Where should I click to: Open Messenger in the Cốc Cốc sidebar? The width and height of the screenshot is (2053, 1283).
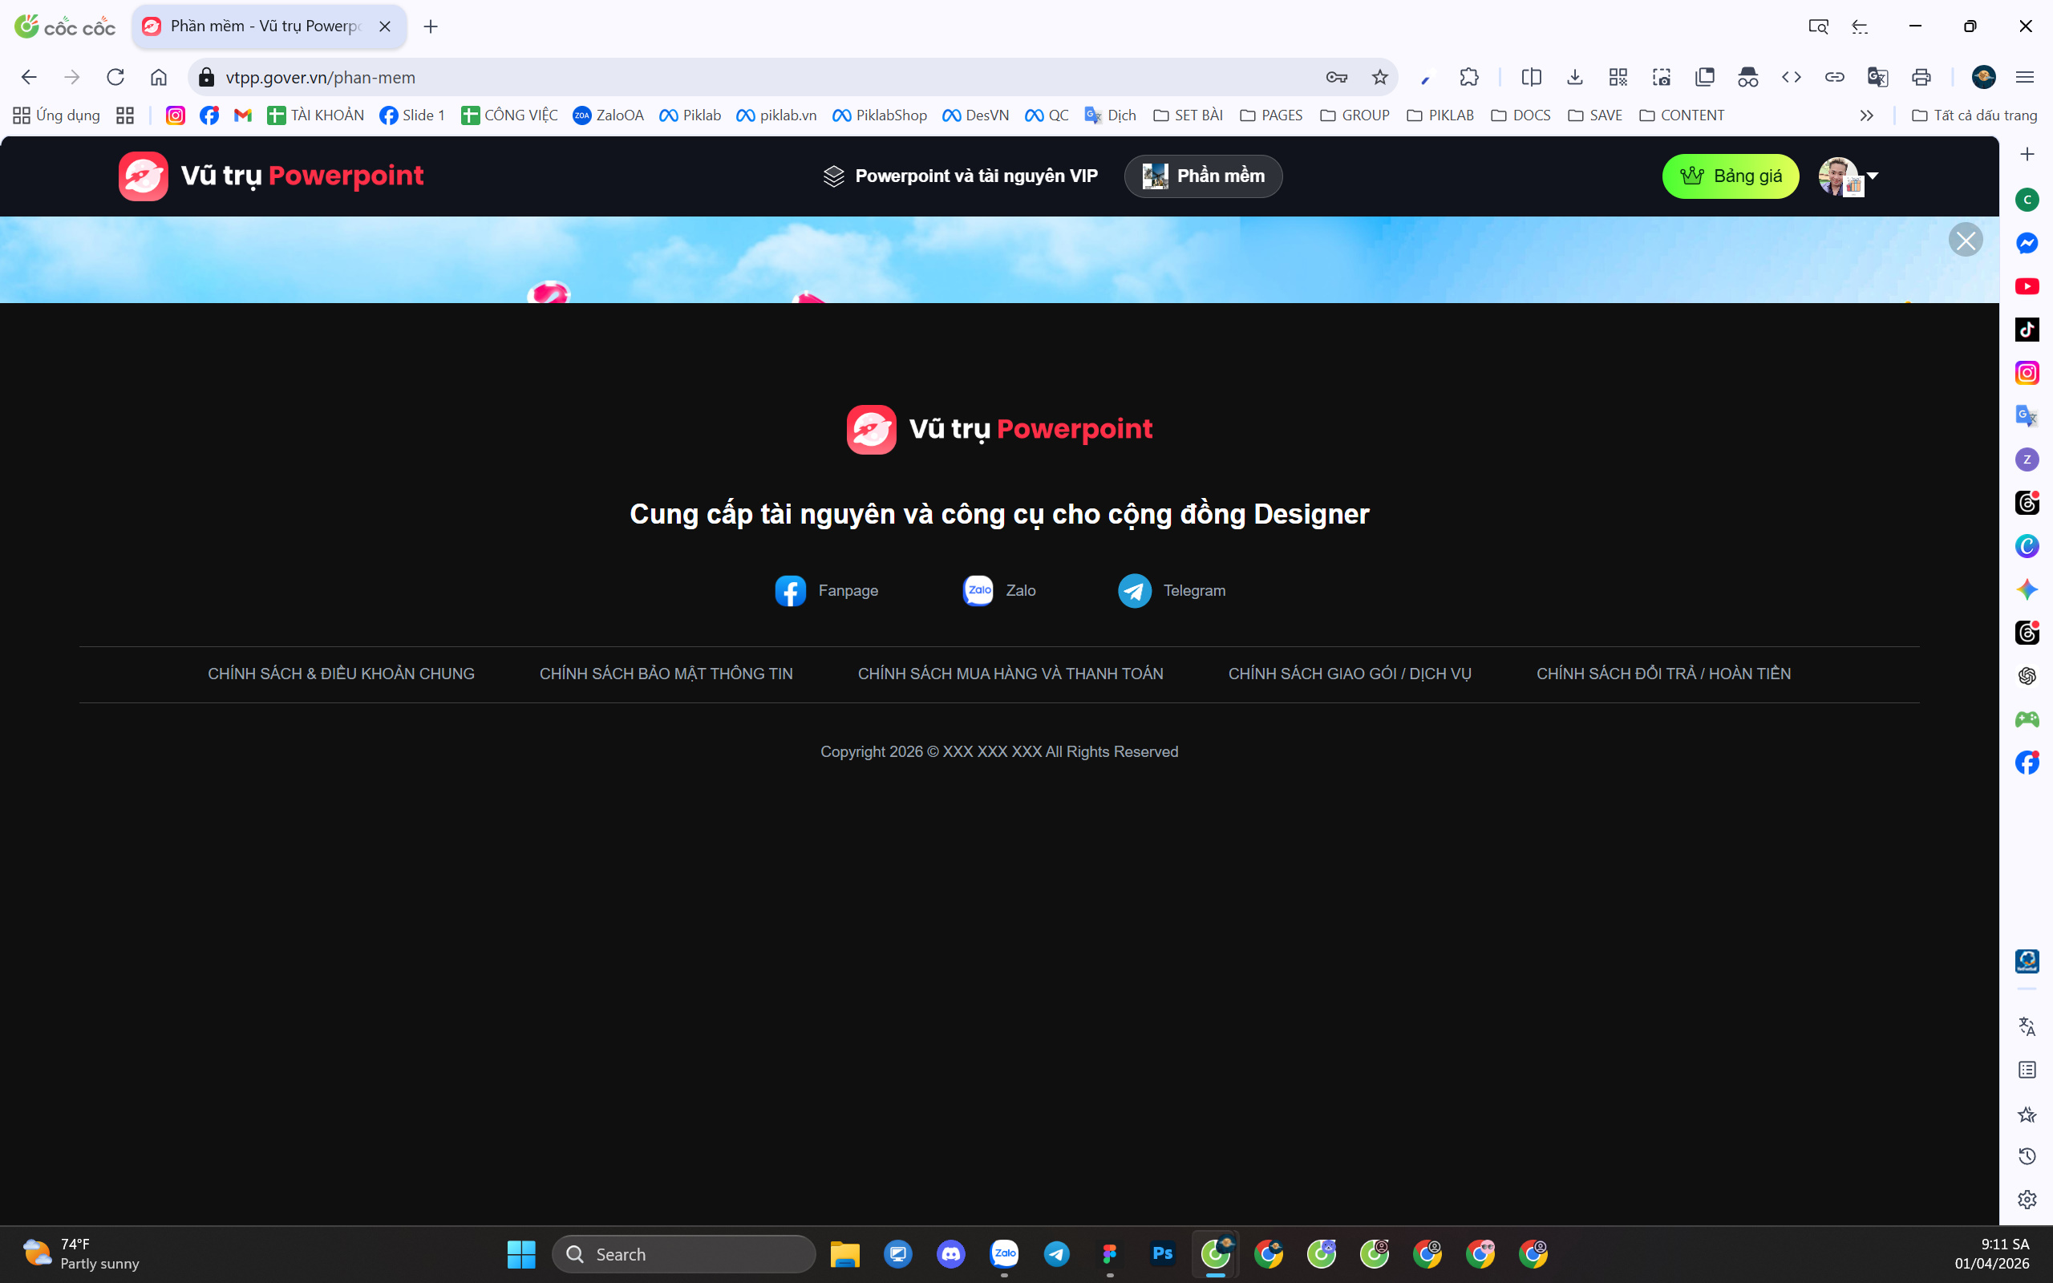[x=2027, y=244]
